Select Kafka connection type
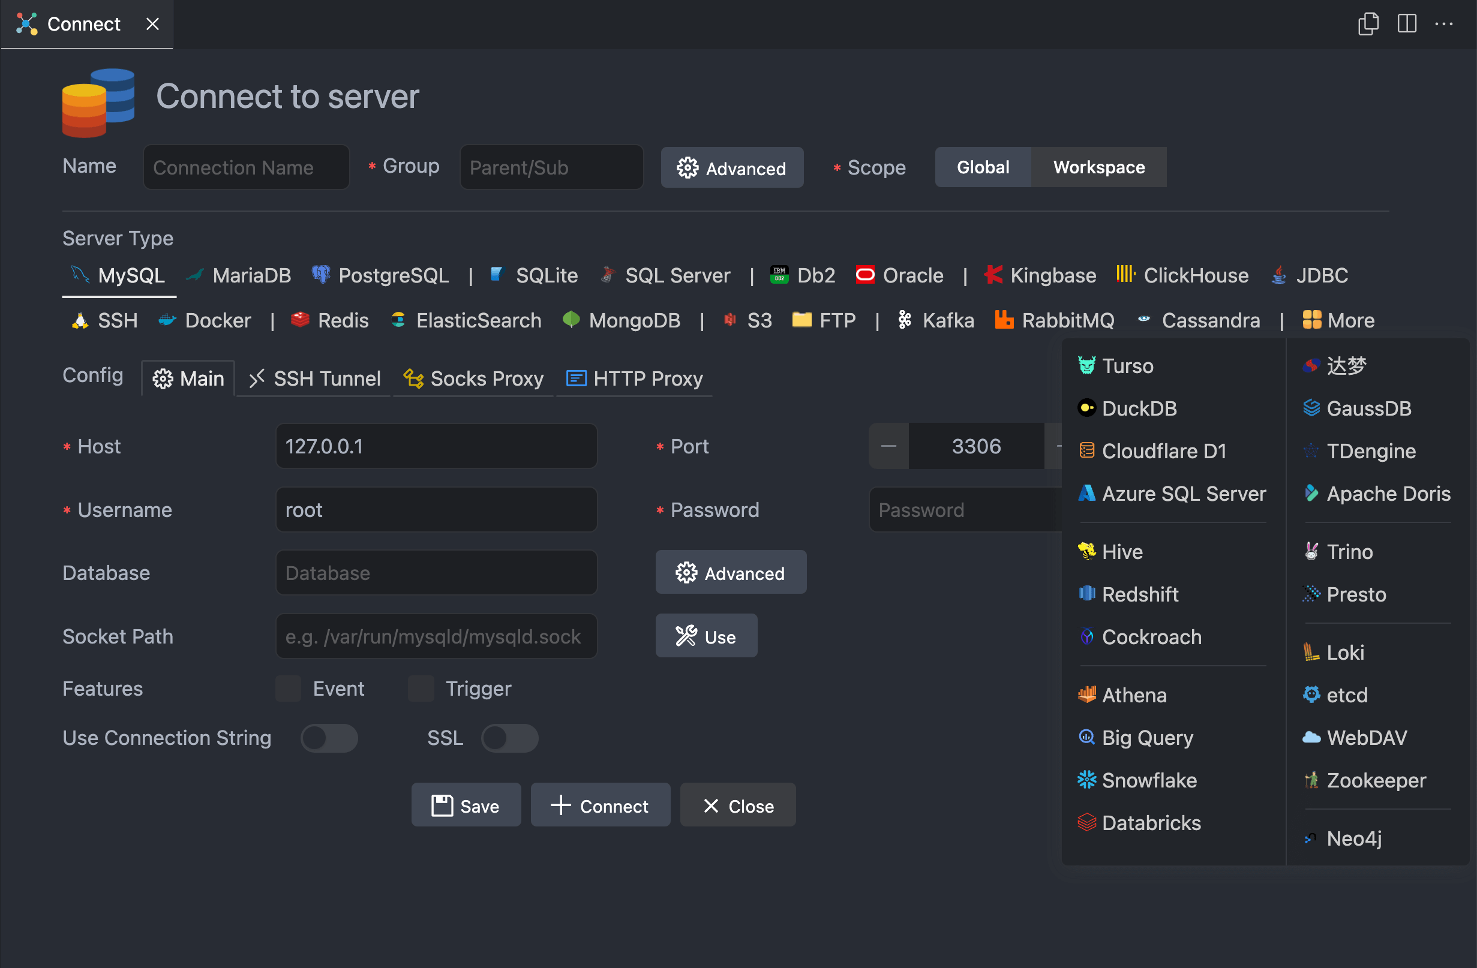Screen dimensions: 1477x968 coord(935,320)
